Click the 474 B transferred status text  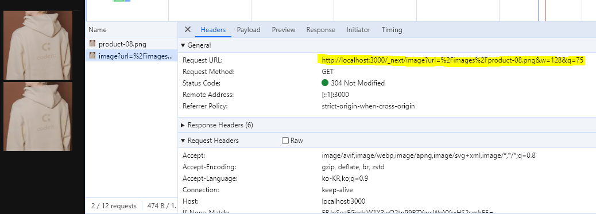[162, 206]
